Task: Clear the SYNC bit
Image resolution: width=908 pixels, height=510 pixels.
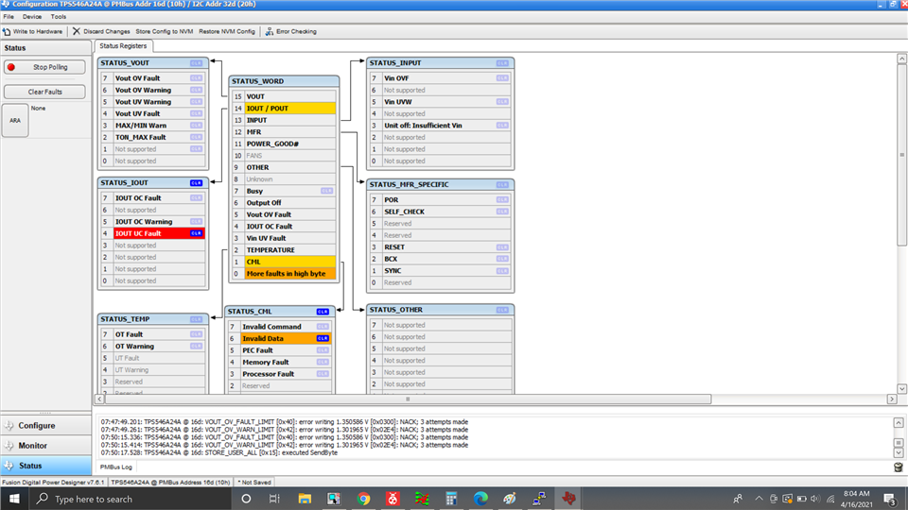Action: pos(502,271)
